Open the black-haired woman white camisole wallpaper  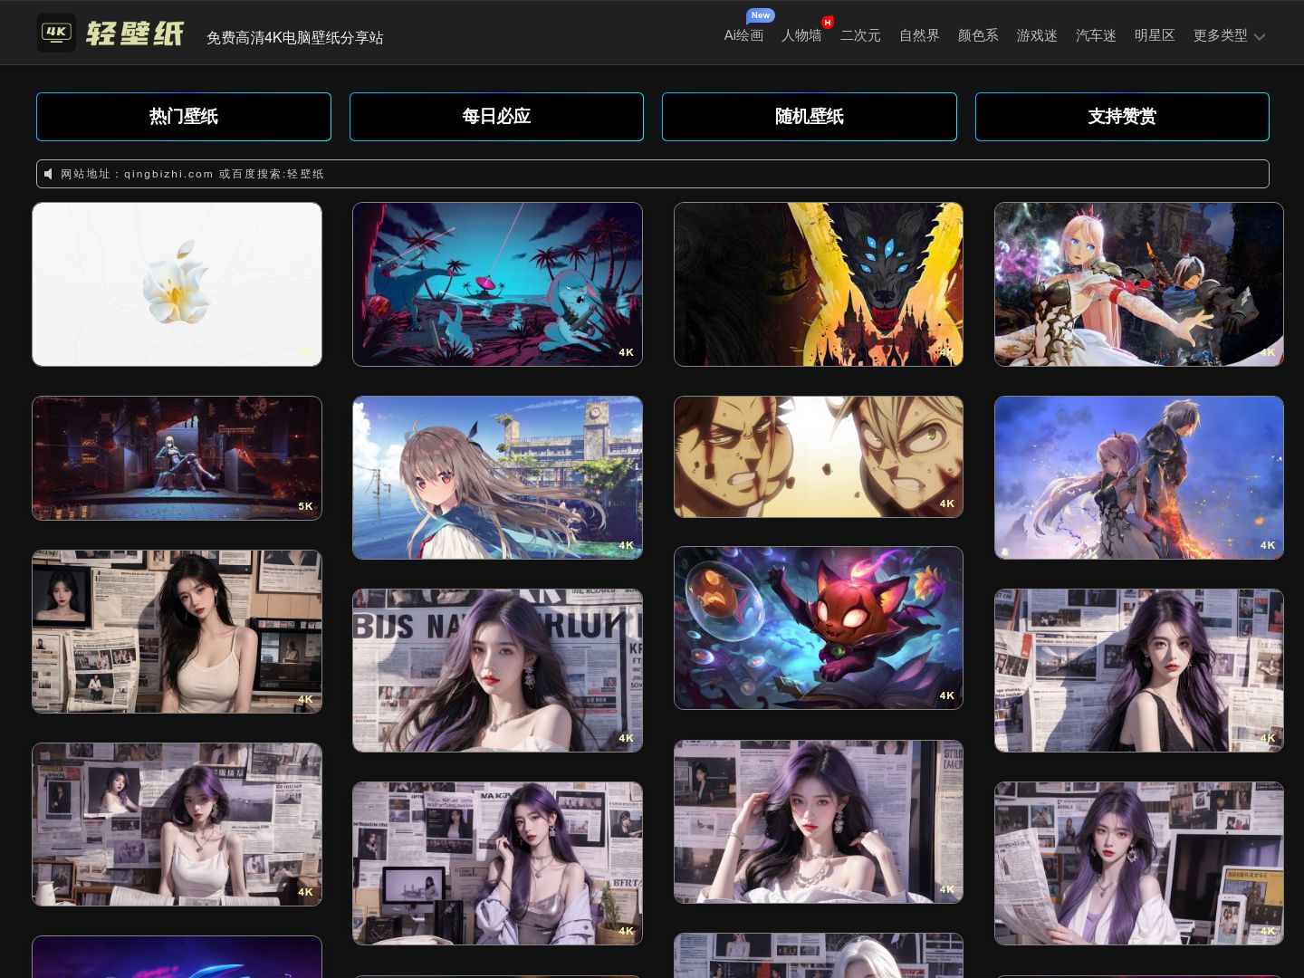pos(177,631)
